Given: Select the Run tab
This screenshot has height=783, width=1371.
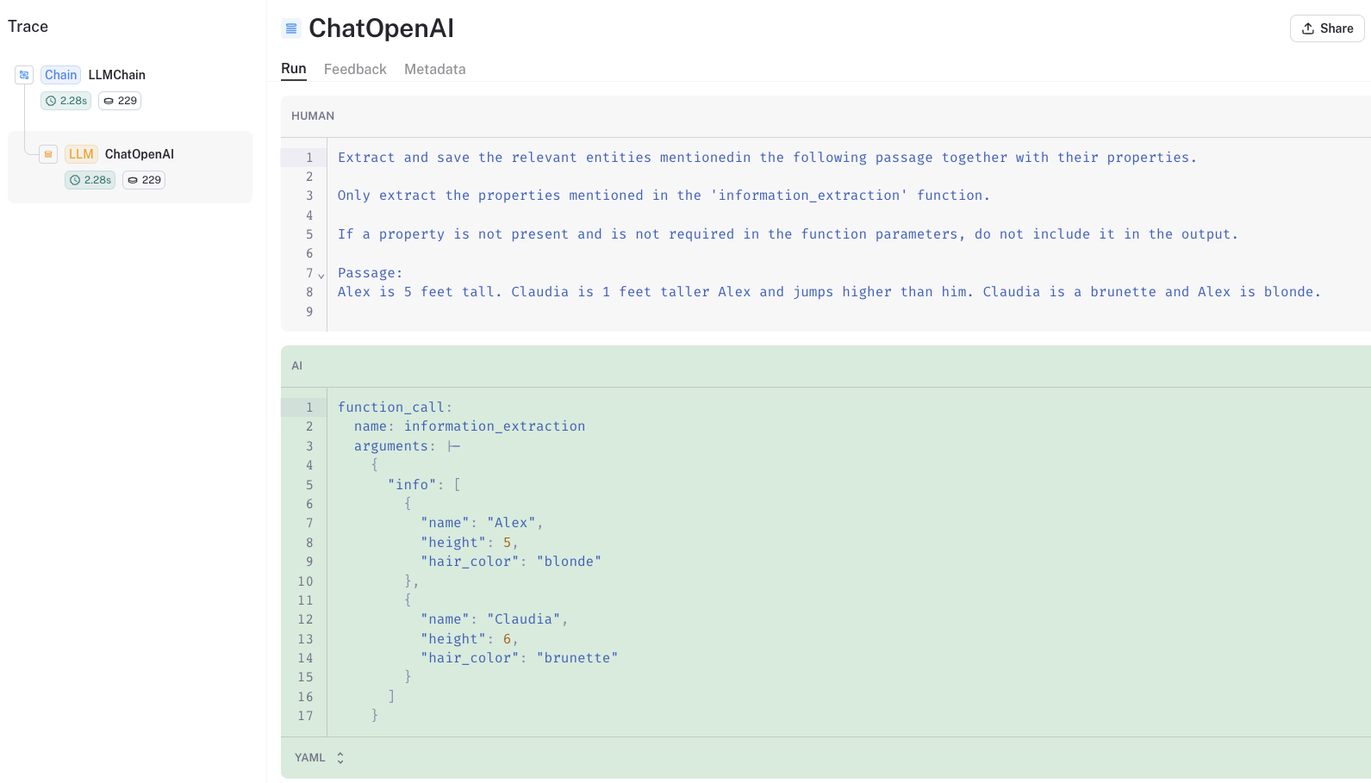Looking at the screenshot, I should (294, 69).
